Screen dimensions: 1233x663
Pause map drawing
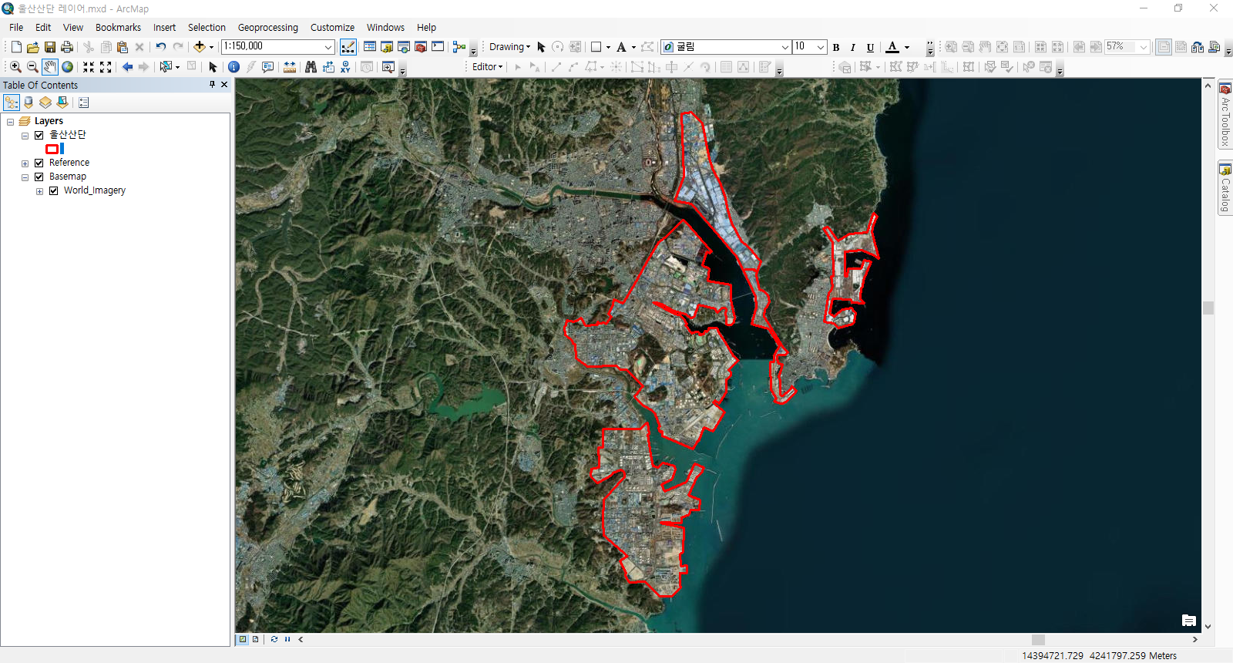click(x=287, y=639)
